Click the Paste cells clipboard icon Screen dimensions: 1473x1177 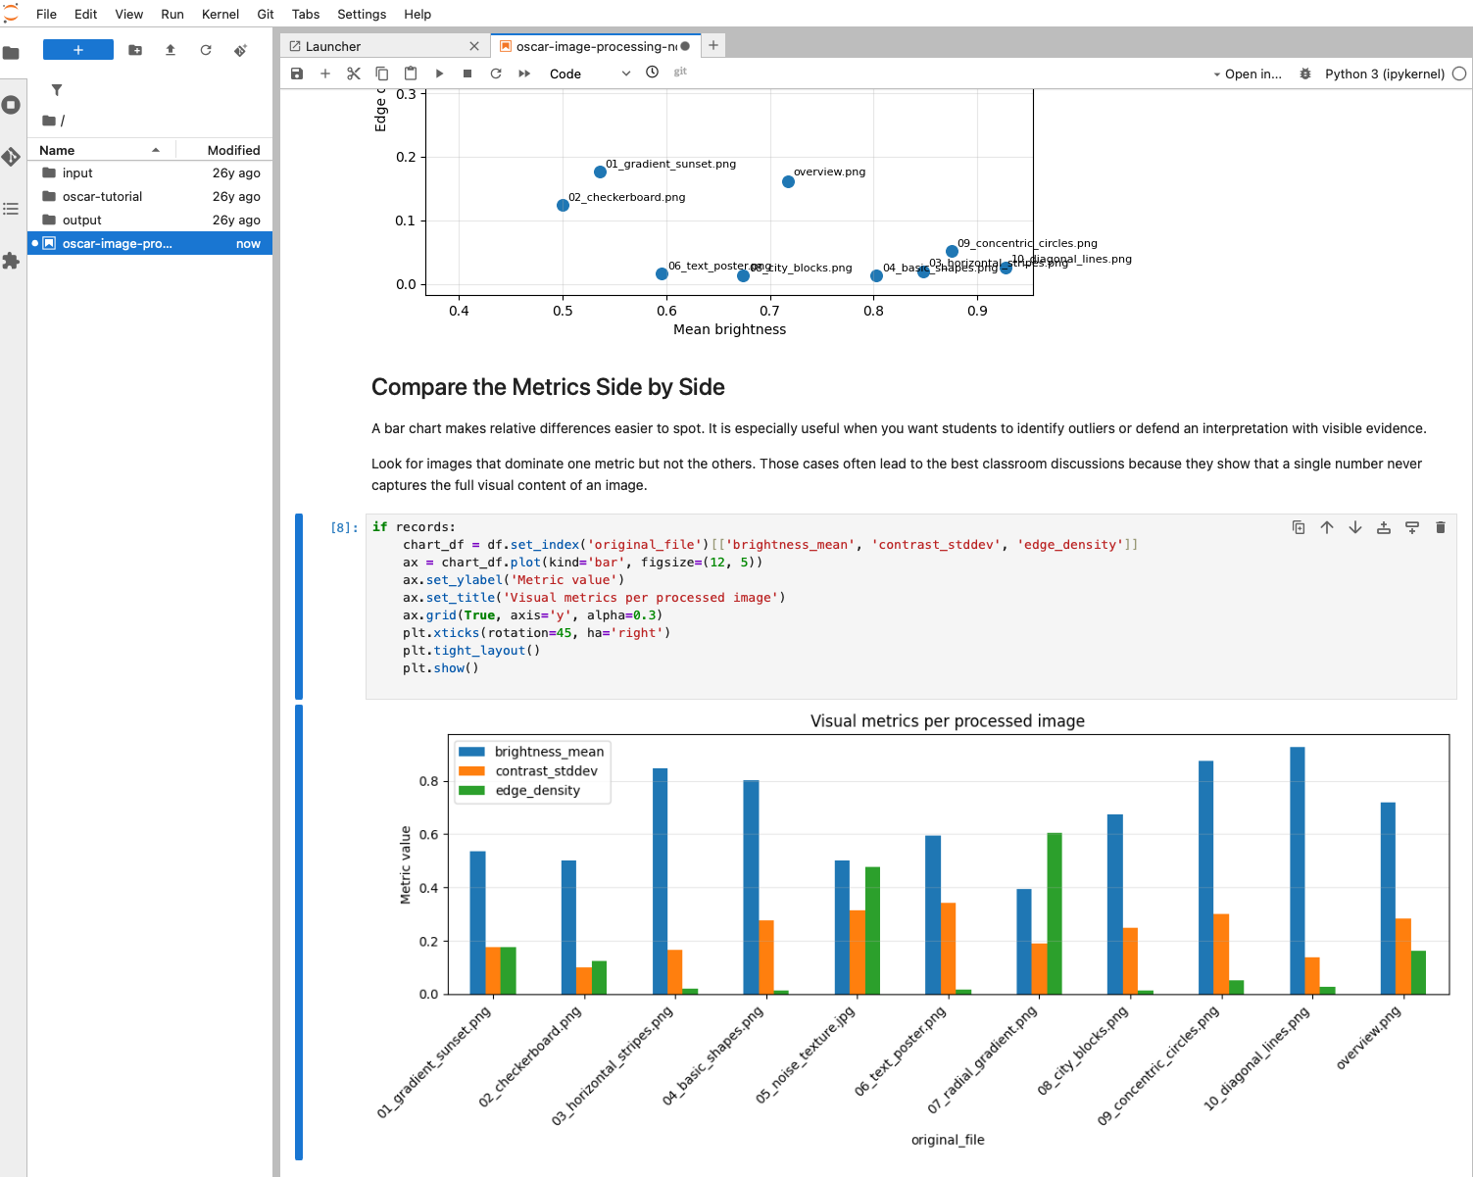[x=410, y=73]
